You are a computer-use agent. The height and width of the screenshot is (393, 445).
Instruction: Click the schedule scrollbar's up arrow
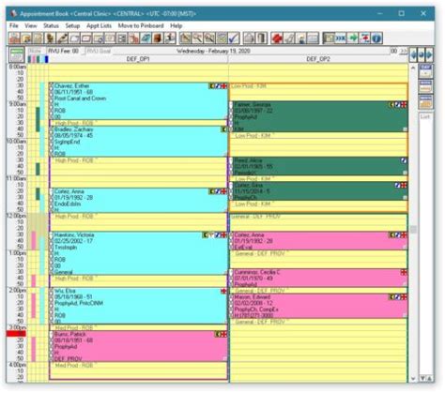pyautogui.click(x=413, y=68)
